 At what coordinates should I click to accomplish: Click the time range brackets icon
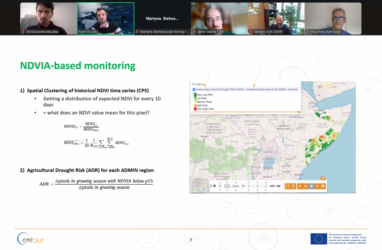pyautogui.click(x=287, y=186)
